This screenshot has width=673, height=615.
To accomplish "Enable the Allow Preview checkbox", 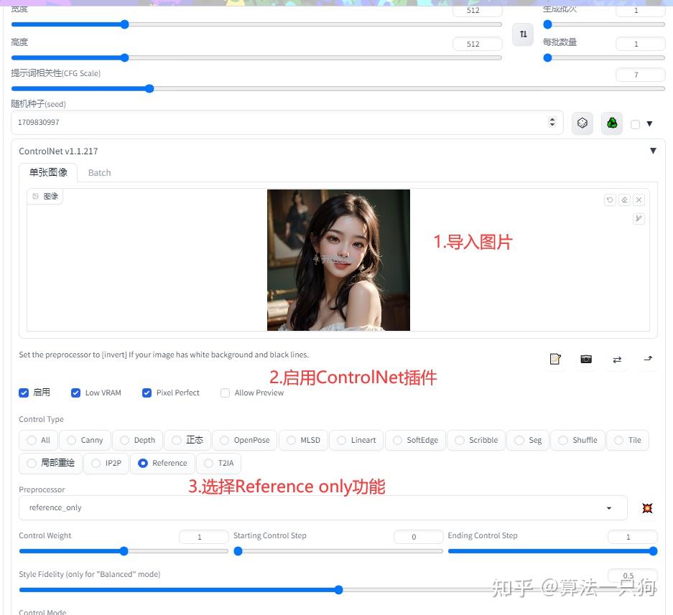I will point(225,393).
